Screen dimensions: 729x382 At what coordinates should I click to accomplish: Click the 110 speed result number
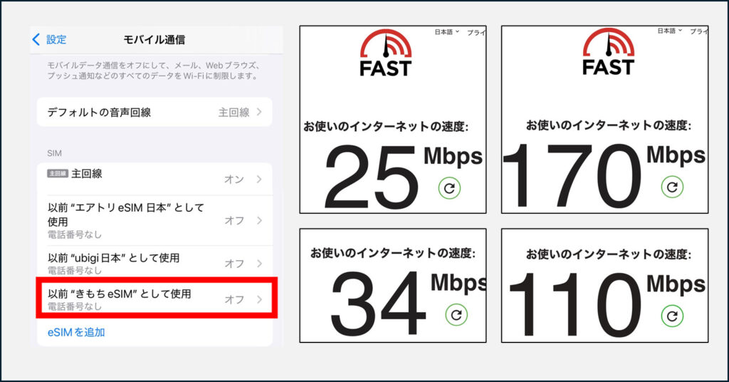tap(575, 304)
